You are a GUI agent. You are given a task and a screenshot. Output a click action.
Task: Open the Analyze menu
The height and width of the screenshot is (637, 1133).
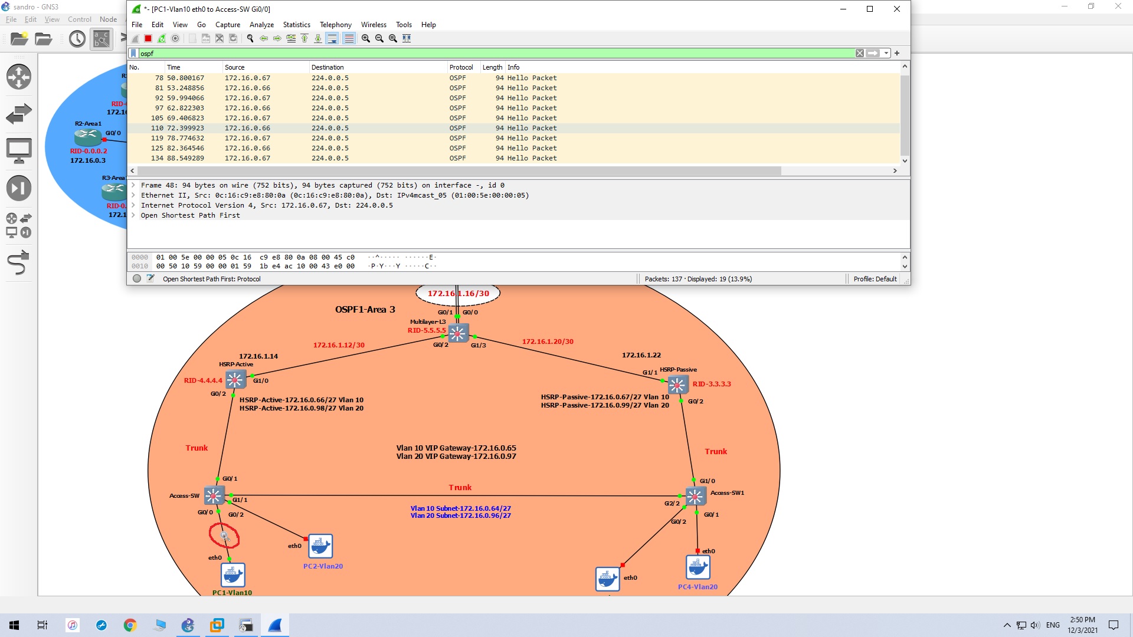pyautogui.click(x=261, y=25)
